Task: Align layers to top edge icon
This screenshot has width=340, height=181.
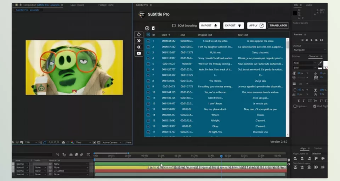Action: (316, 158)
